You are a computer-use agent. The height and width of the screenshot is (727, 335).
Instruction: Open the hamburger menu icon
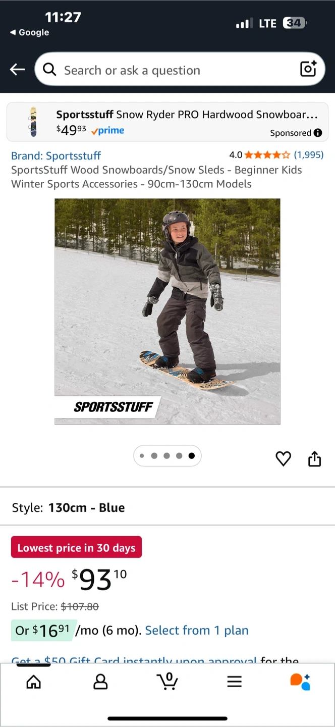pos(234,682)
